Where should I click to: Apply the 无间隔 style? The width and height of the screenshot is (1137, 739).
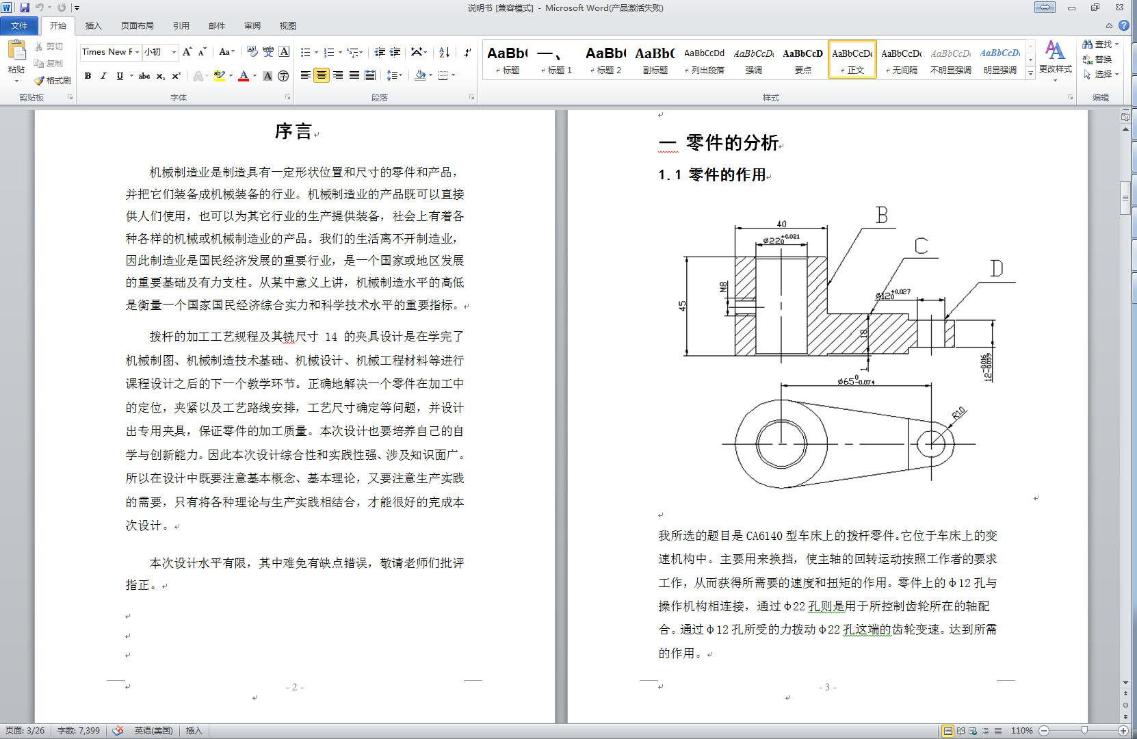point(901,59)
